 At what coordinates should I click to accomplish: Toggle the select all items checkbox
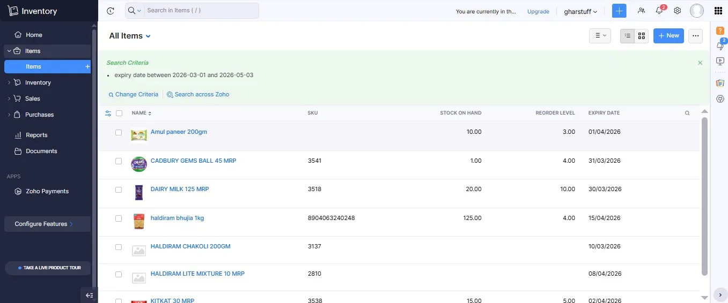click(119, 113)
